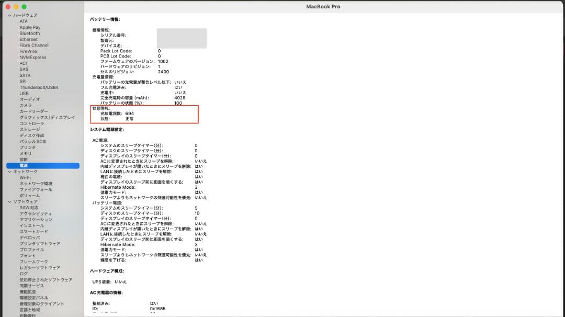Screen dimensions: 565x317
Task: Open the SATA sidebar entry
Action: tap(25, 75)
